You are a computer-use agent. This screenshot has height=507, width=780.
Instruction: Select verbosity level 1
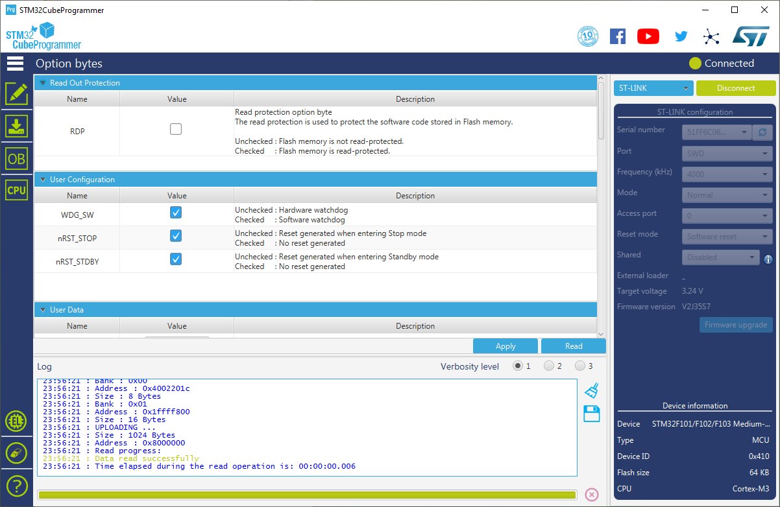[518, 366]
